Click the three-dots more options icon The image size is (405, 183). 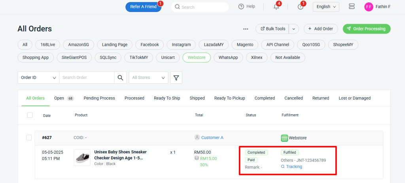click(x=246, y=29)
